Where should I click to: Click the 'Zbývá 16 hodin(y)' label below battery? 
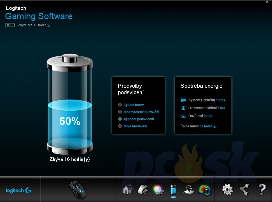tap(70, 159)
